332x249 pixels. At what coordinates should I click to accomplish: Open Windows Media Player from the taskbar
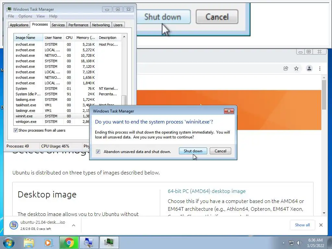[48, 243]
